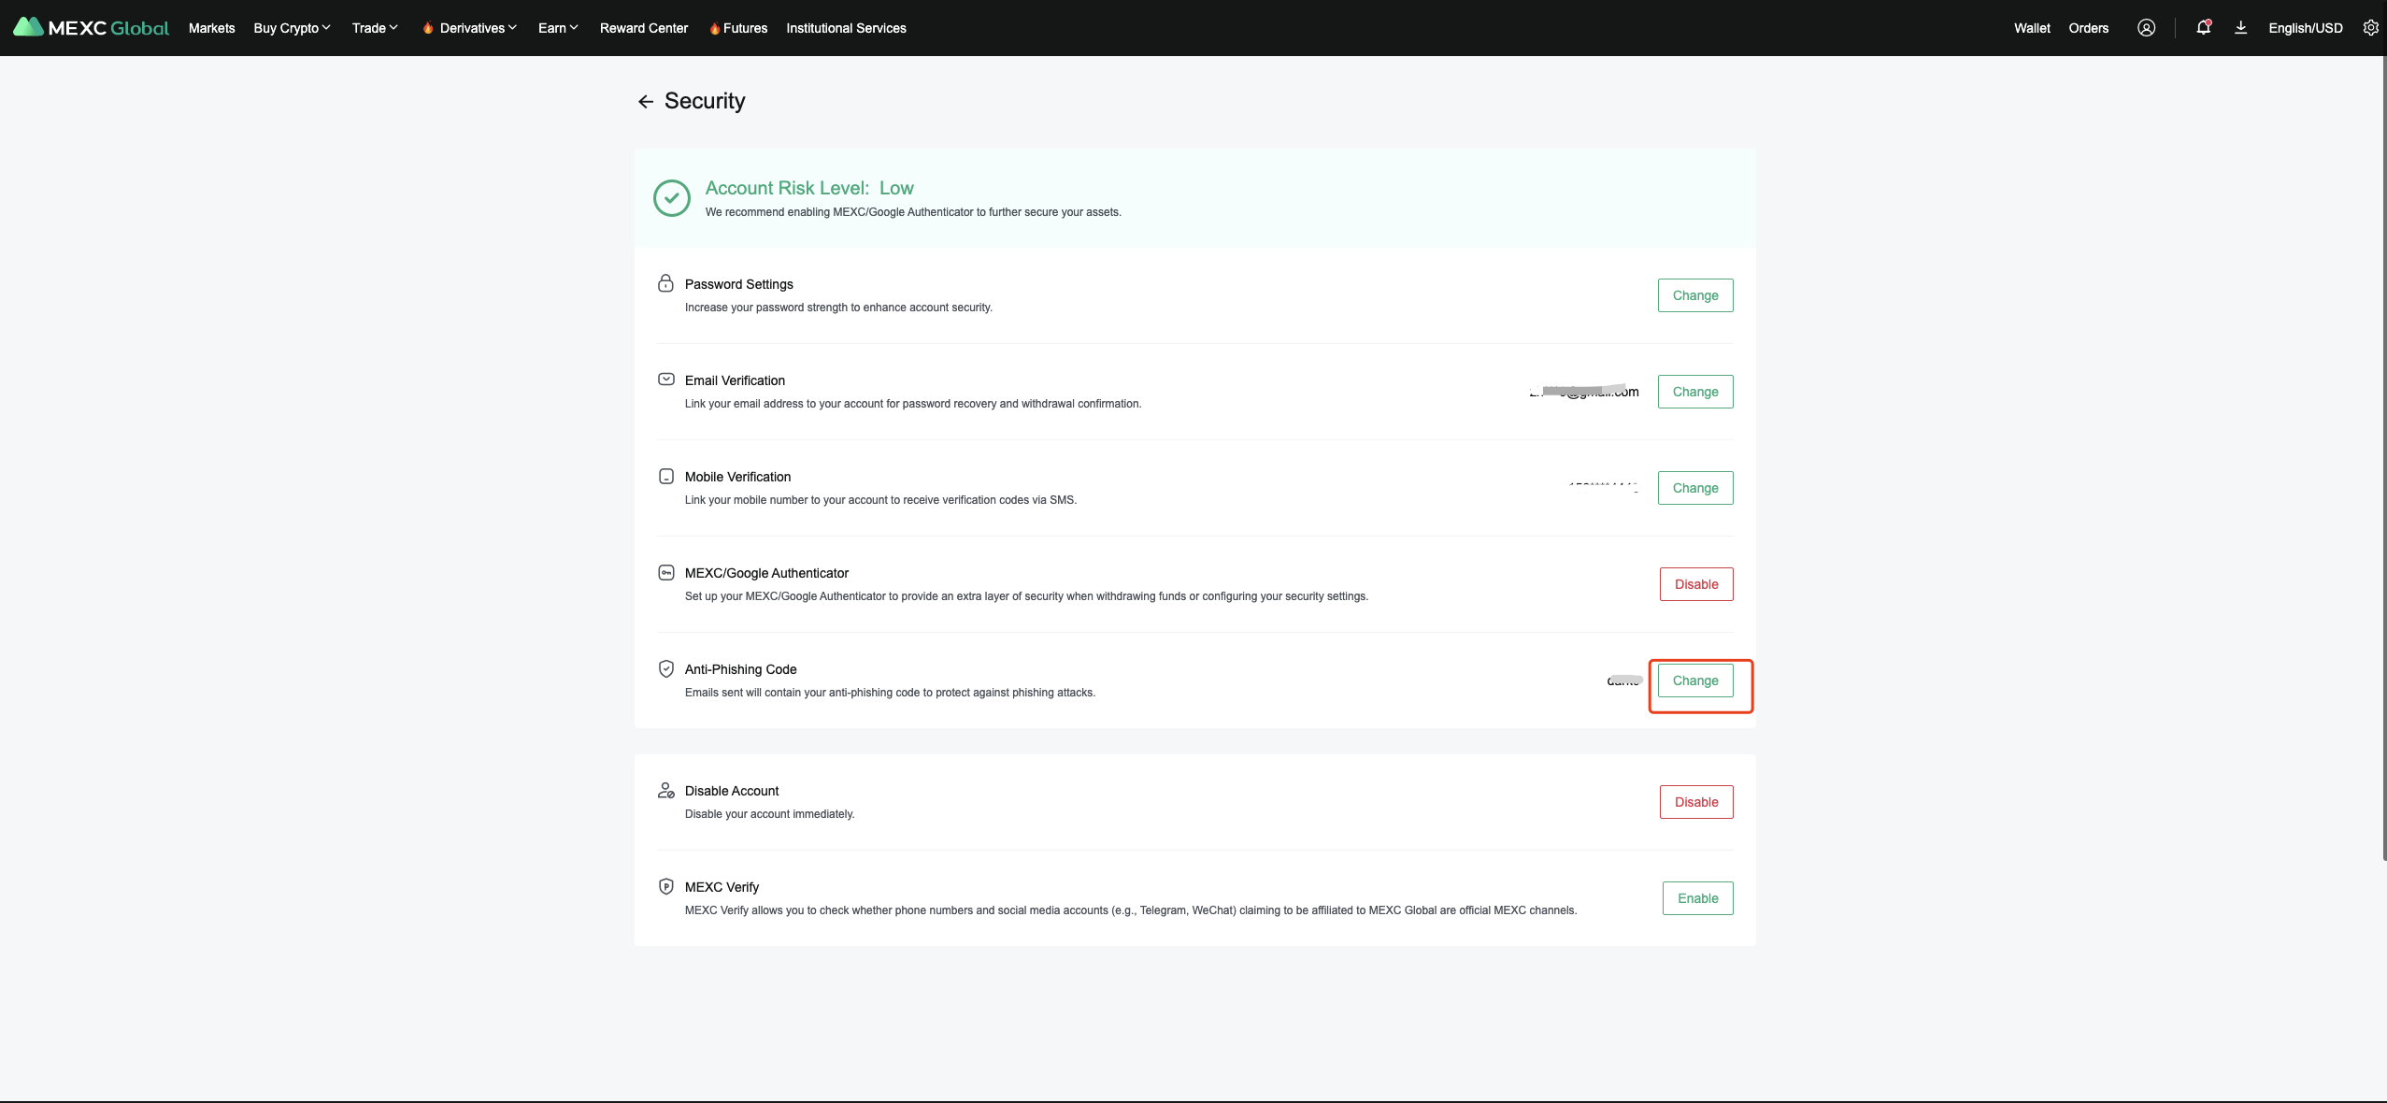Open settings gear icon

coord(2370,28)
